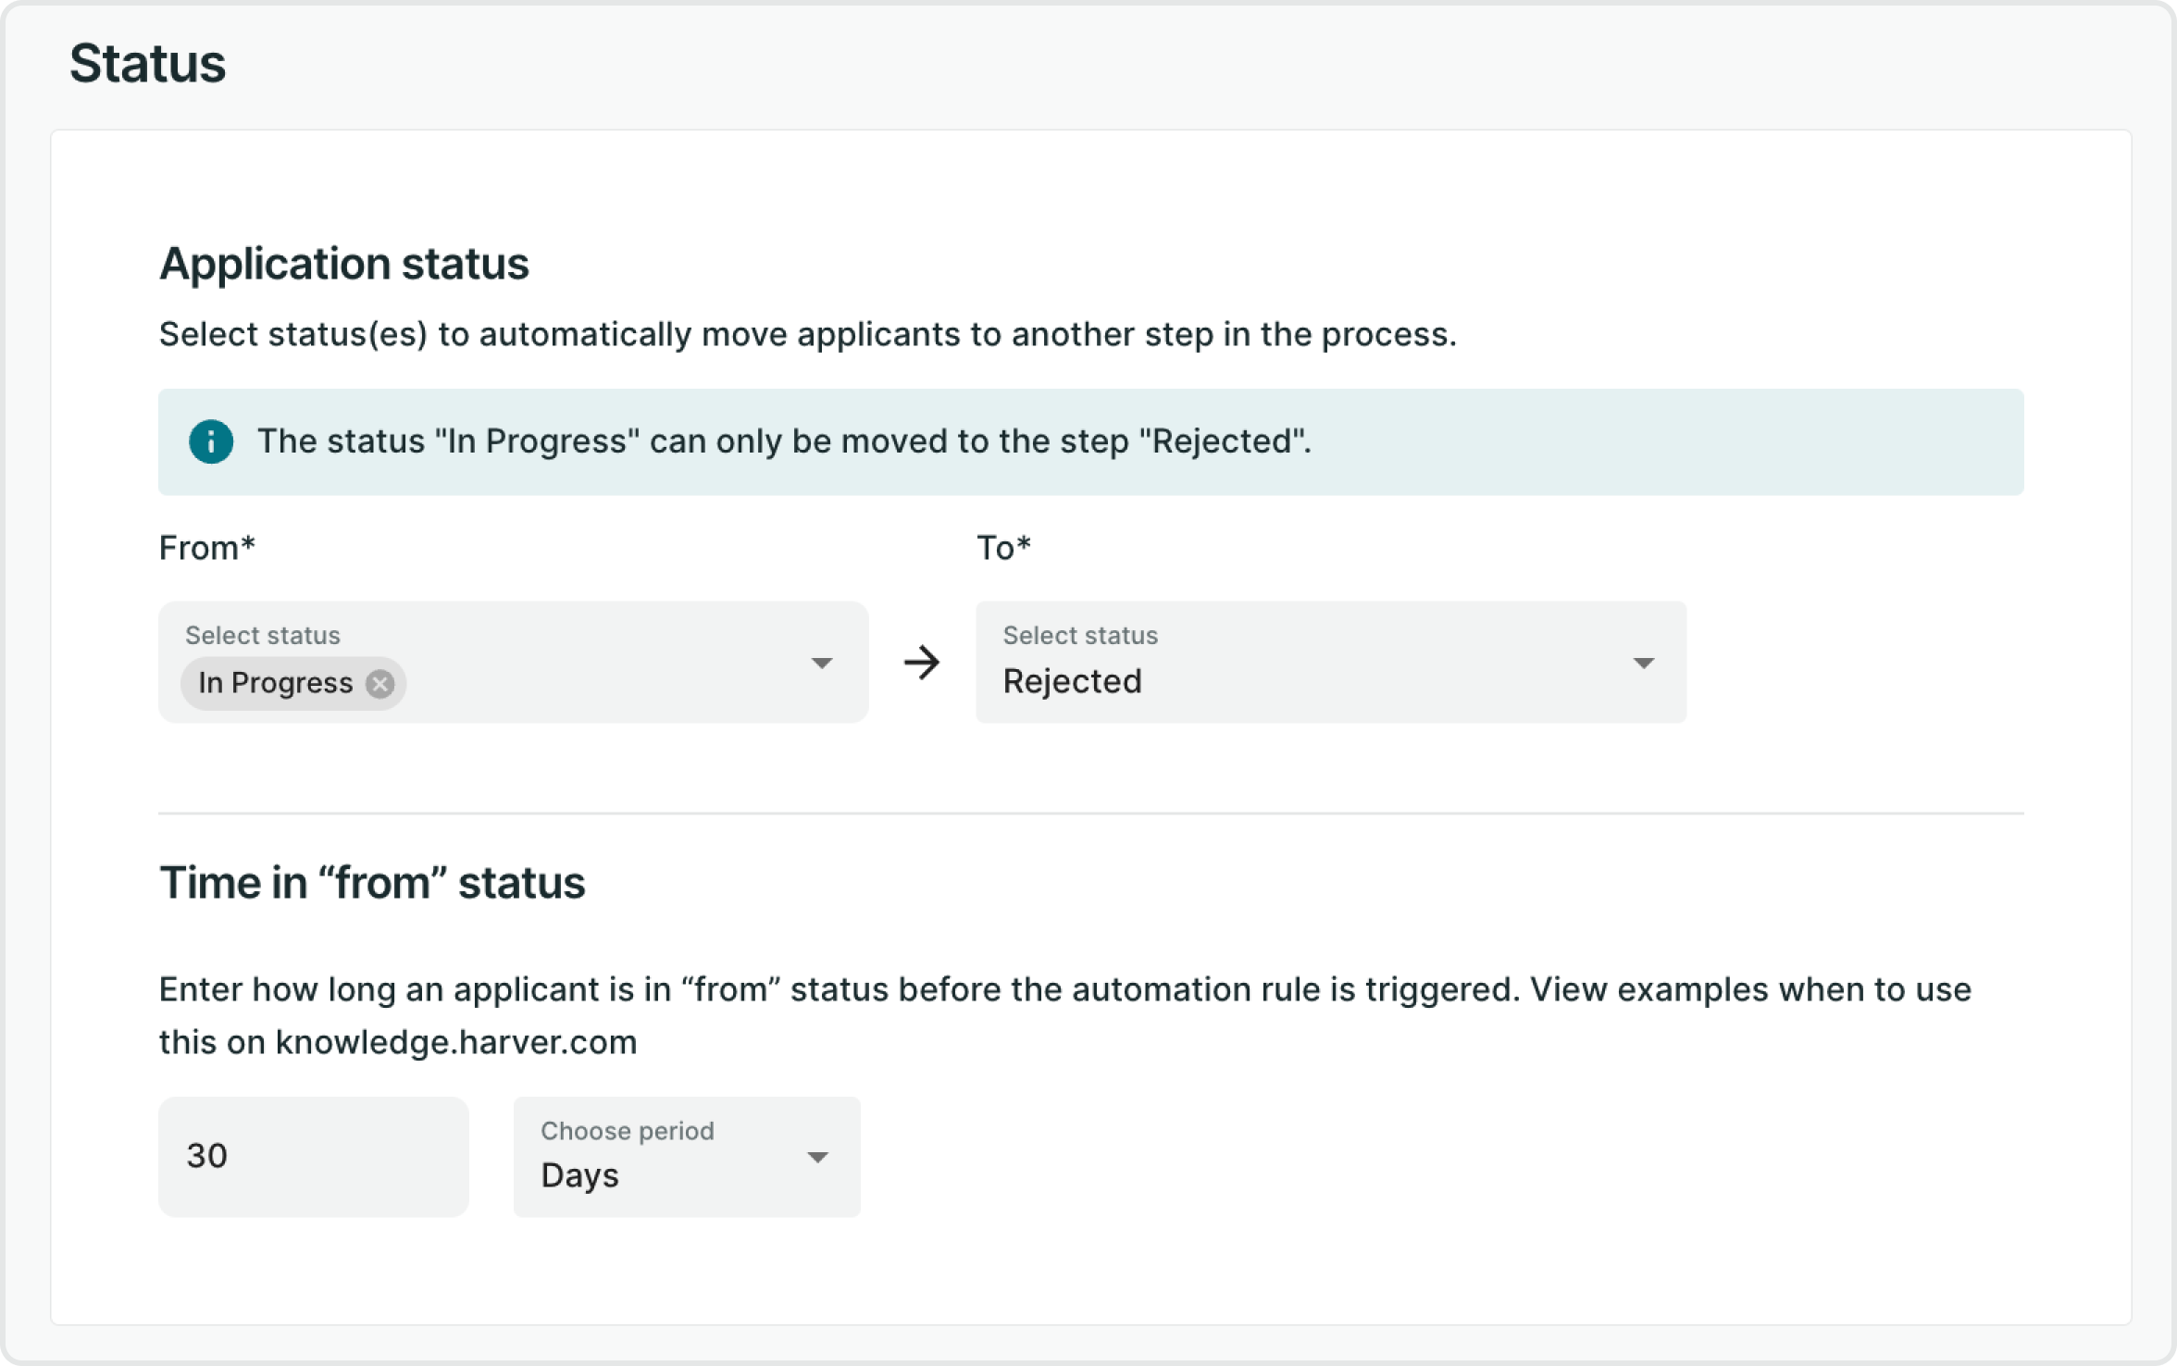2177x1366 pixels.
Task: Click the To* field label
Action: click(x=1003, y=548)
